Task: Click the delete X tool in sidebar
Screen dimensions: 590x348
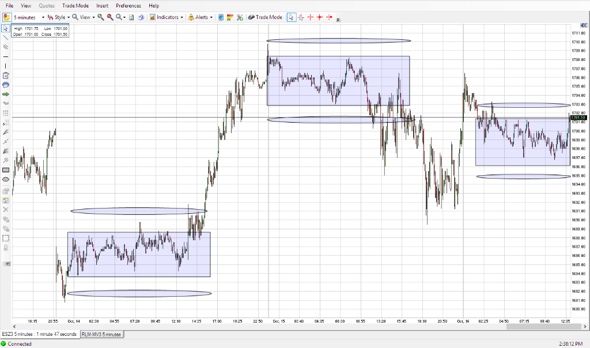Action: tap(6, 210)
